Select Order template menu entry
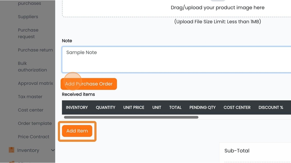The height and width of the screenshot is (163, 291). point(35,123)
